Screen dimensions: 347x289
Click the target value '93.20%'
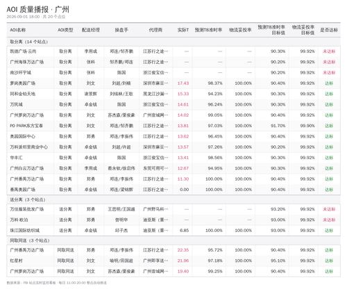point(278,209)
